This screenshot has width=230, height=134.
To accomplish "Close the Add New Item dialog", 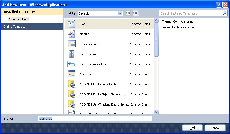I will pyautogui.click(x=225, y=5).
